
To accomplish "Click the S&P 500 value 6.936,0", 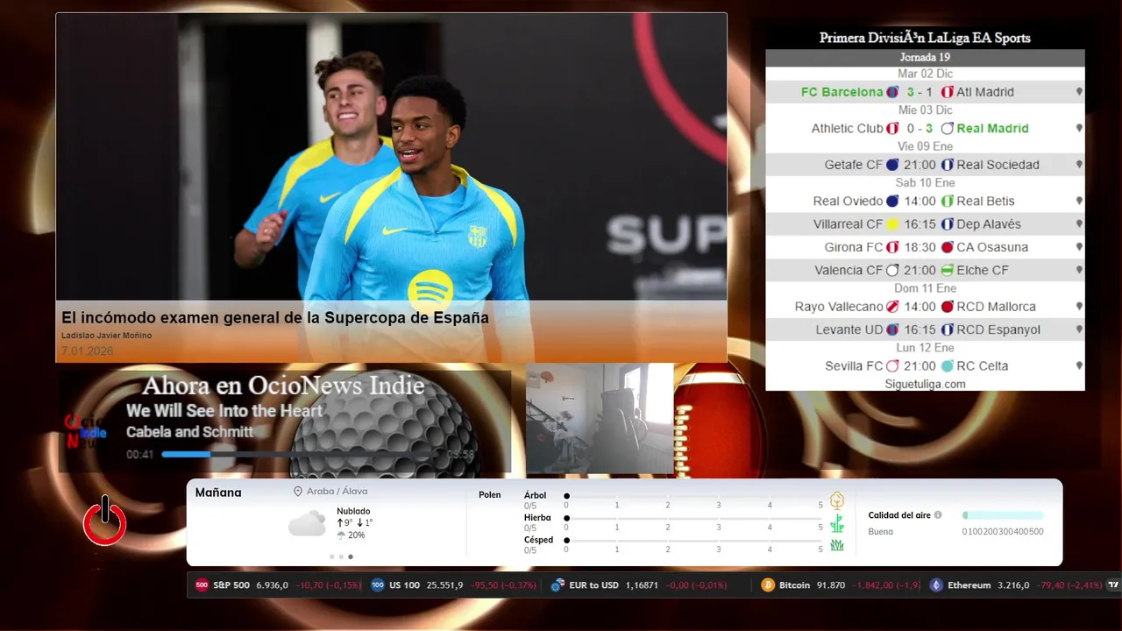I will point(272,585).
